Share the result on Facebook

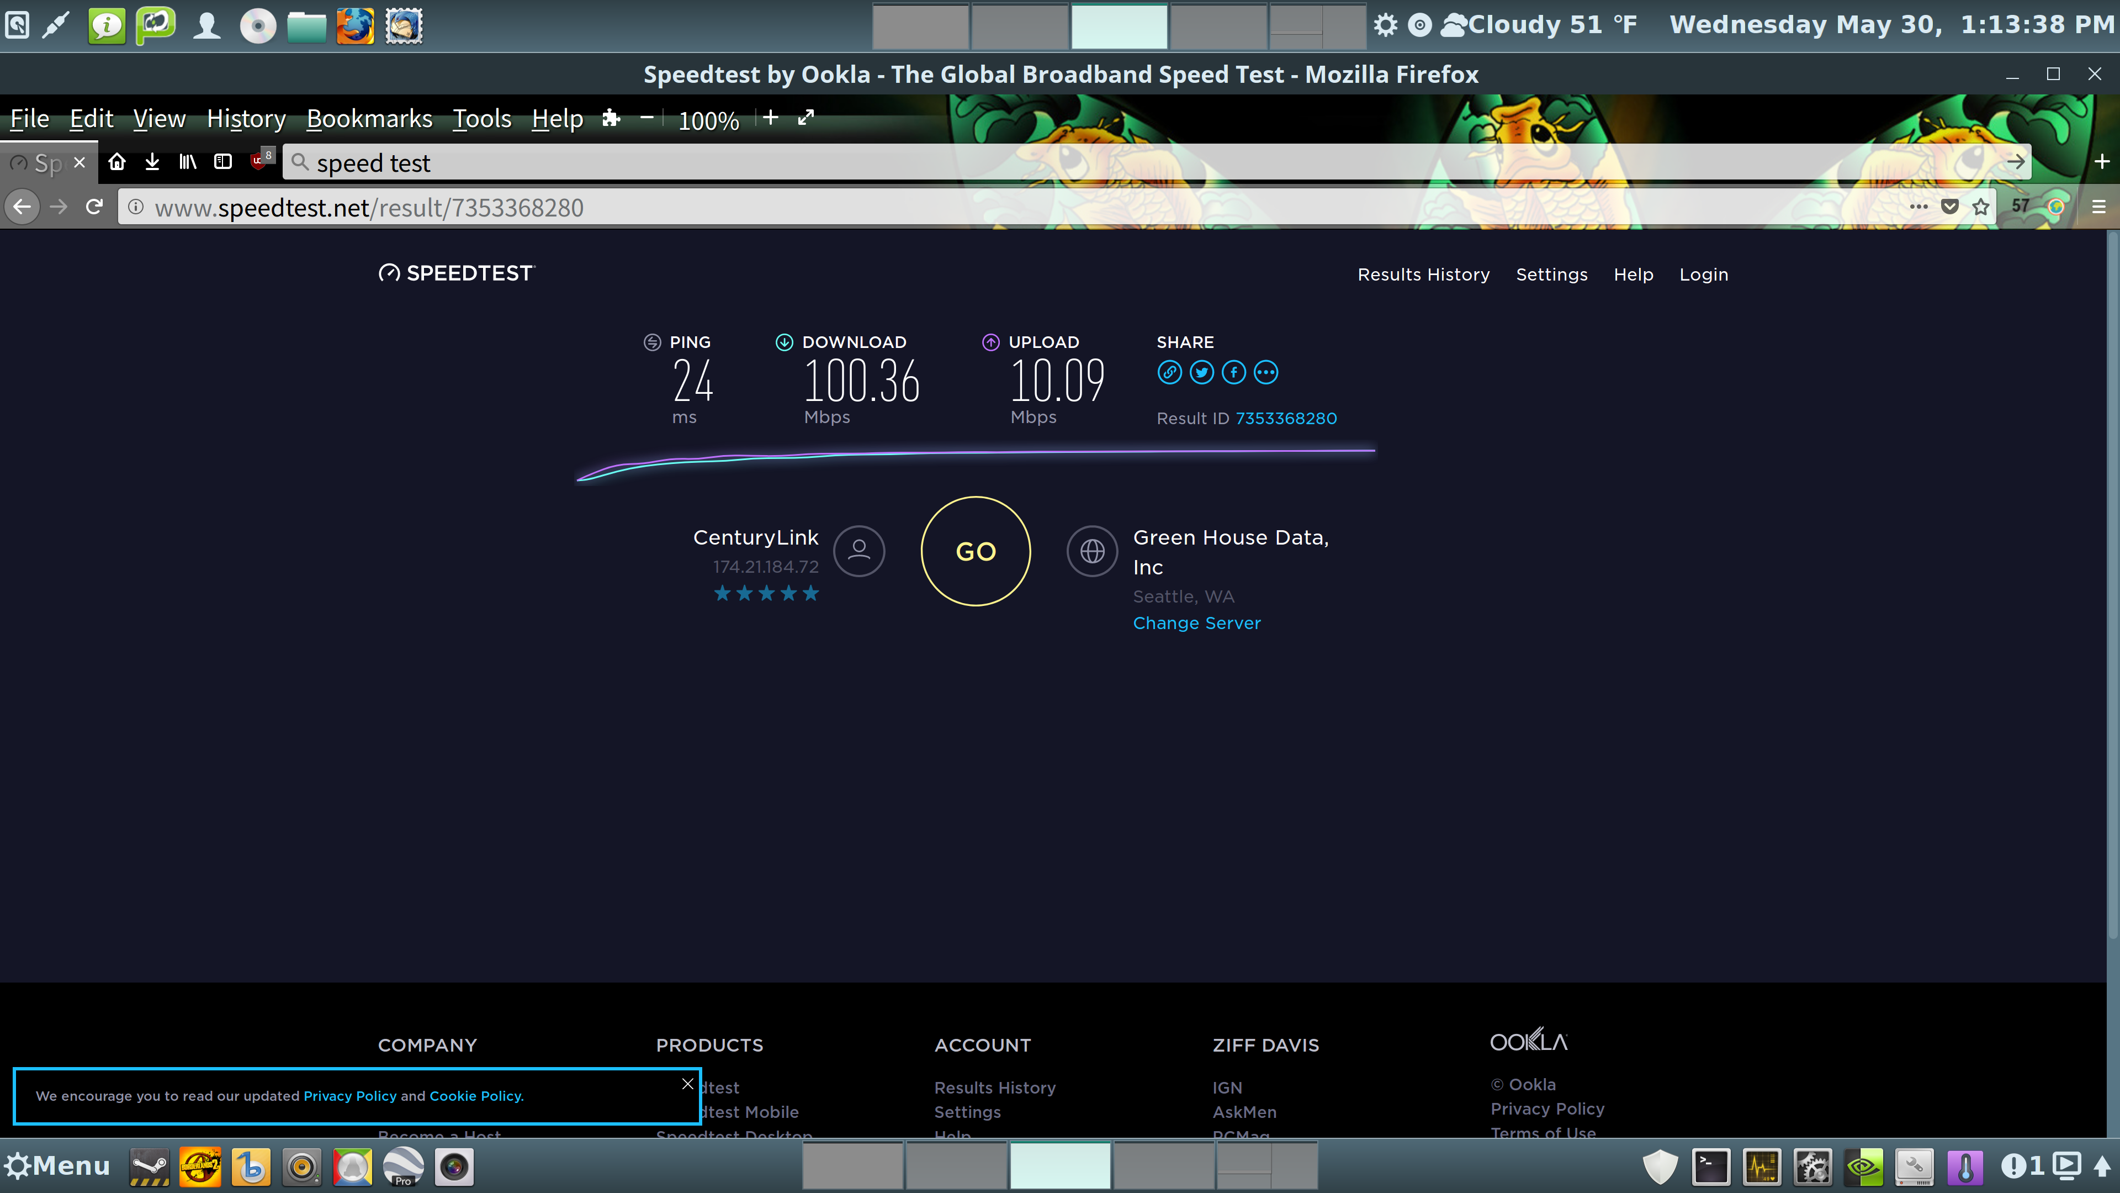tap(1234, 373)
